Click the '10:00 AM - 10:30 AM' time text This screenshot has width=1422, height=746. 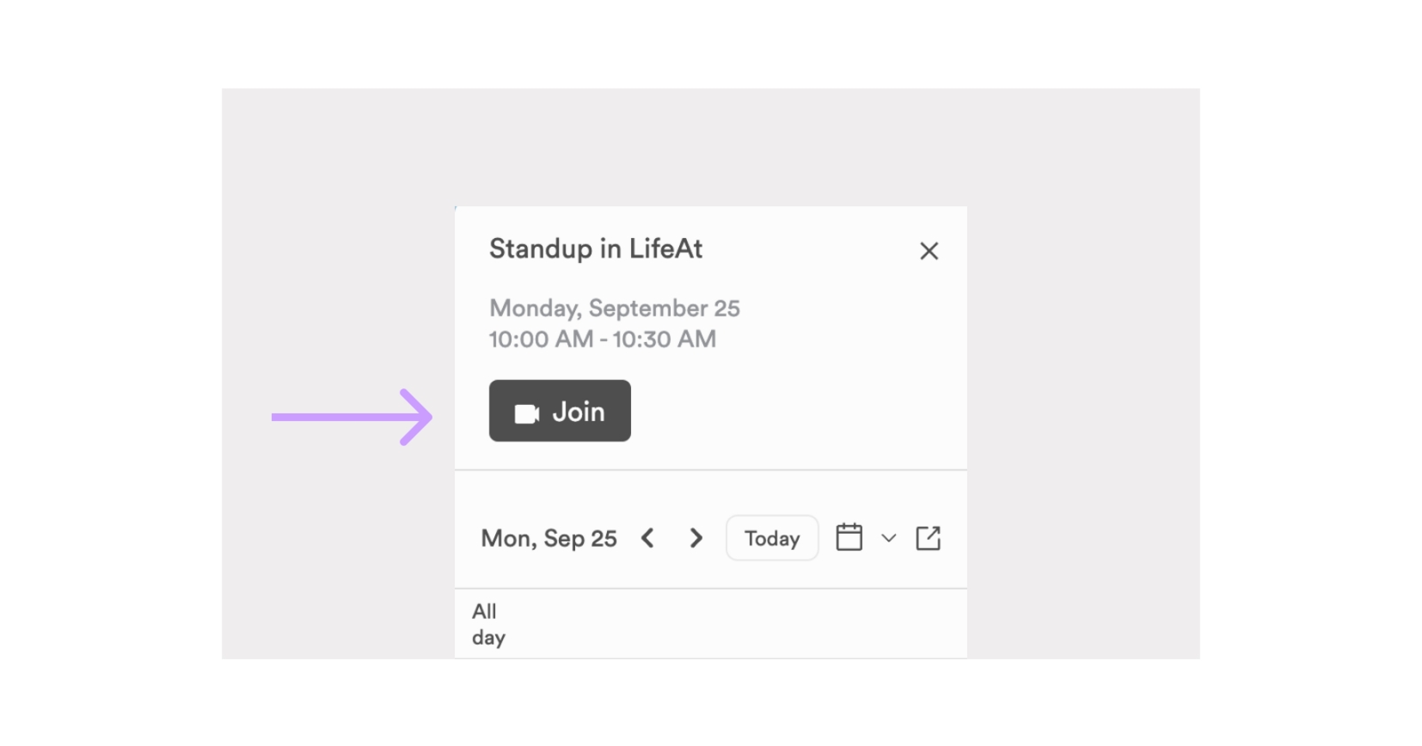point(602,339)
